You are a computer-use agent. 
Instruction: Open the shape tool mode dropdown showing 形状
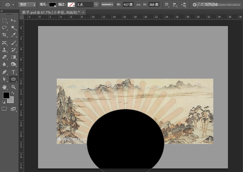(27, 4)
